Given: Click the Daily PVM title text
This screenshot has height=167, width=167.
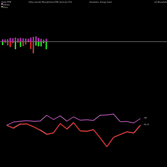Looking at the screenshot, I should tap(6, 2).
